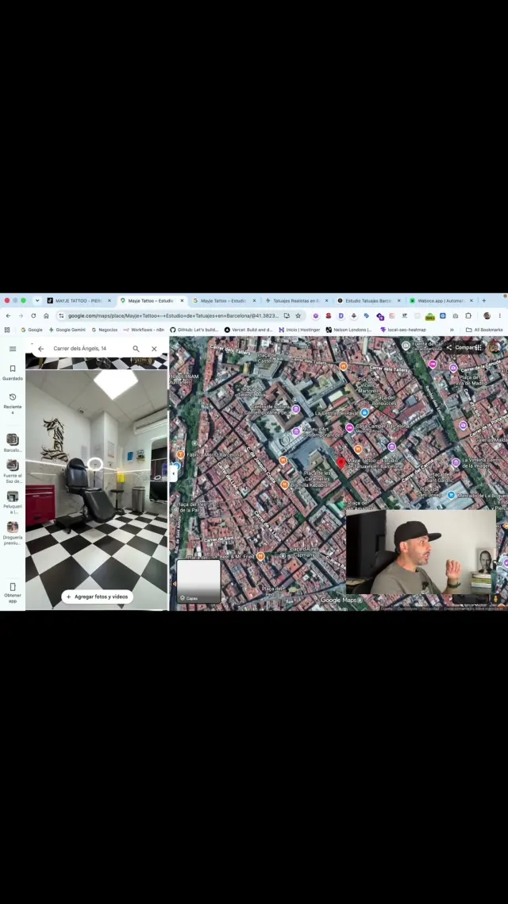508x904 pixels.
Task: Select La Virreina Centre marker
Action: (x=456, y=462)
